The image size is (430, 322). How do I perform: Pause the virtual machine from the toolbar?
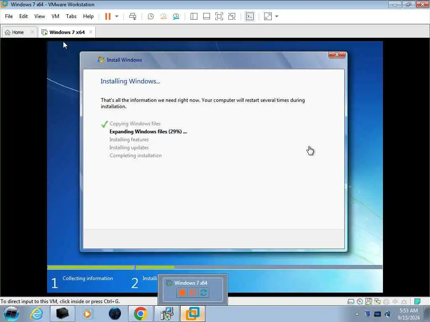click(x=108, y=16)
